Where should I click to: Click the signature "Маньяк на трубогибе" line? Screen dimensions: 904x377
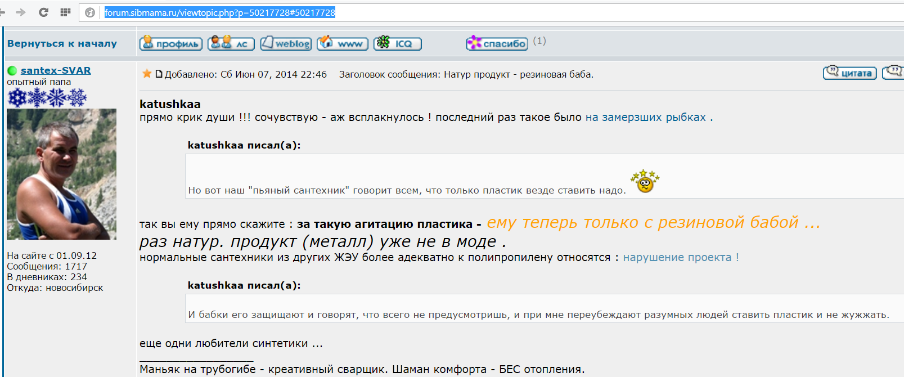362,369
